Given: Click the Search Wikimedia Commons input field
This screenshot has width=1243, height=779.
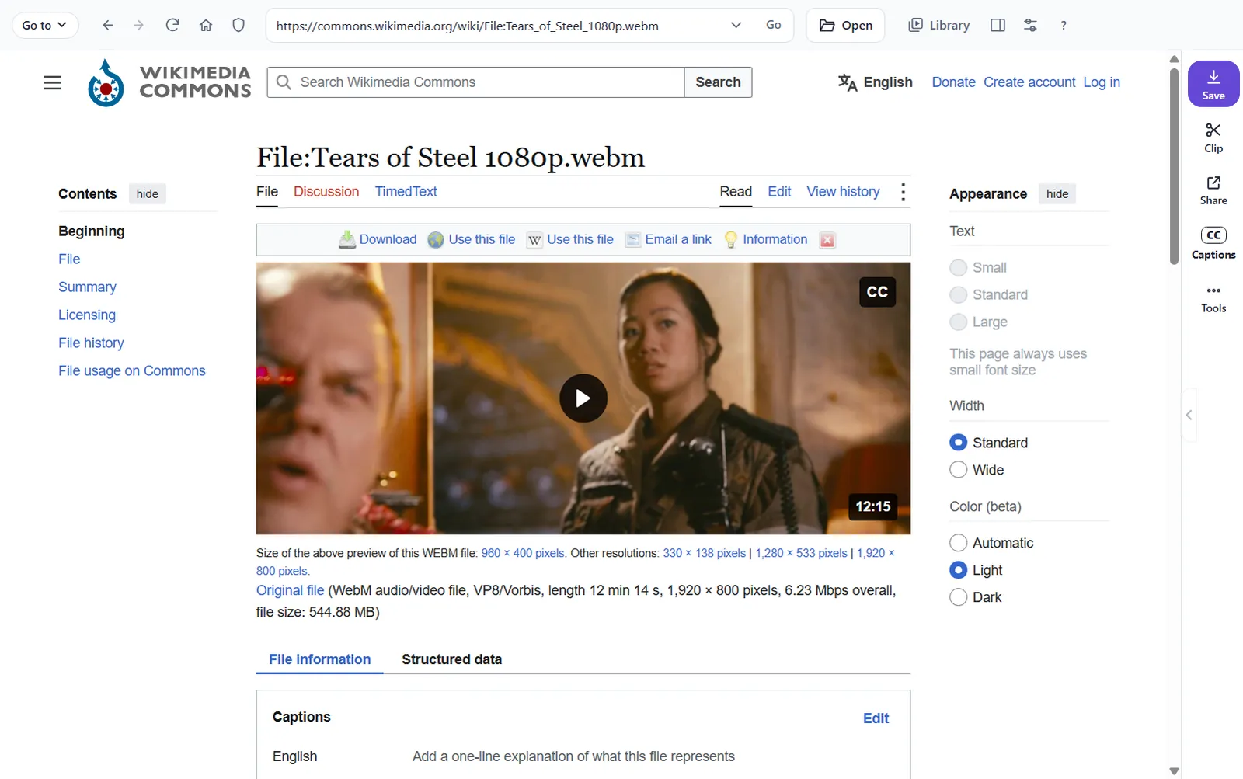Looking at the screenshot, I should click(475, 82).
